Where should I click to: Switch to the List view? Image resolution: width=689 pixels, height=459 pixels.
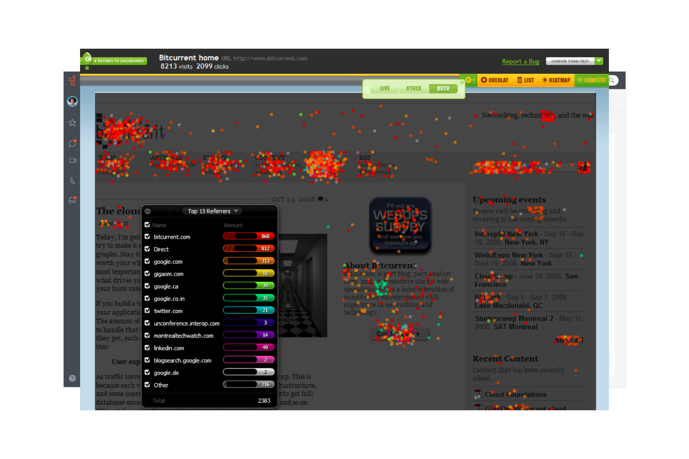[x=526, y=80]
